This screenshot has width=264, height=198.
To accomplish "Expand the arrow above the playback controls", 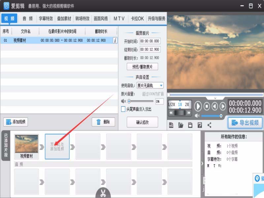I will pos(215,99).
